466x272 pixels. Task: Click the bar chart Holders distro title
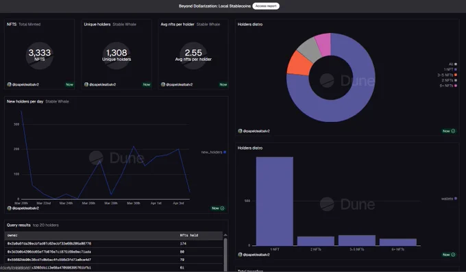tap(250, 148)
